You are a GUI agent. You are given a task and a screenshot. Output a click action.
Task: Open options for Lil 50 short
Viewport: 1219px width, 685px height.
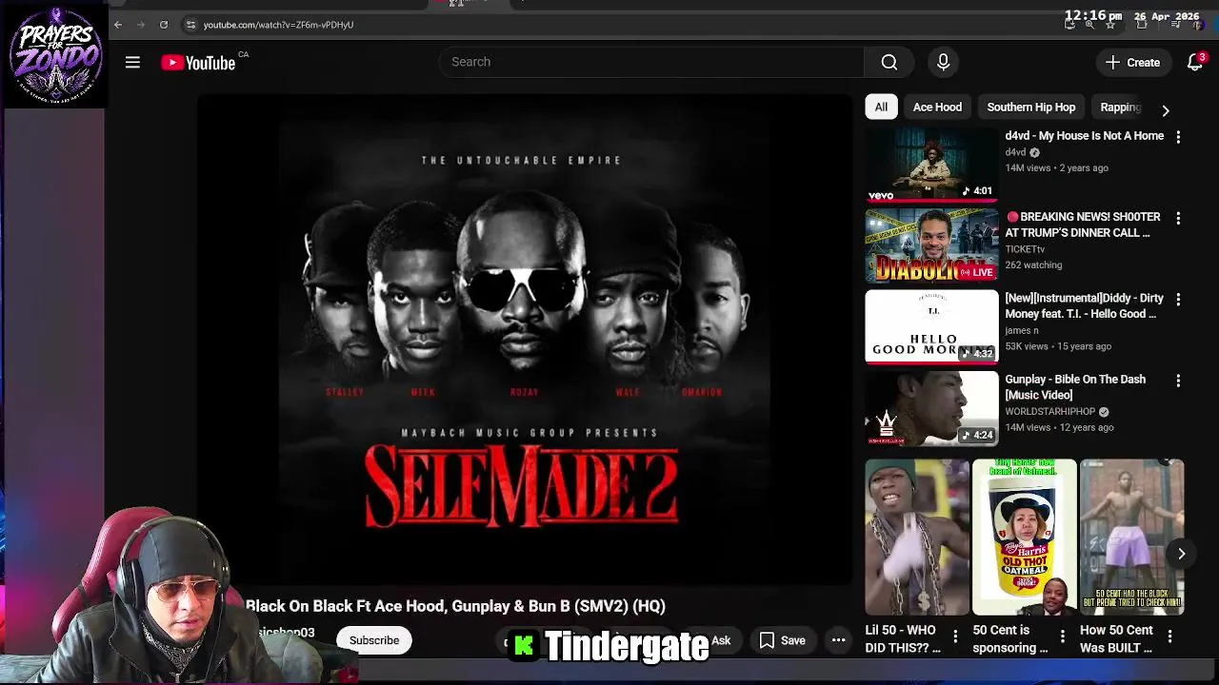pos(955,635)
